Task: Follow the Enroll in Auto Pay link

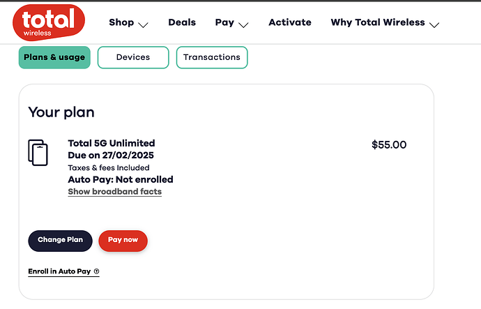Action: (59, 271)
